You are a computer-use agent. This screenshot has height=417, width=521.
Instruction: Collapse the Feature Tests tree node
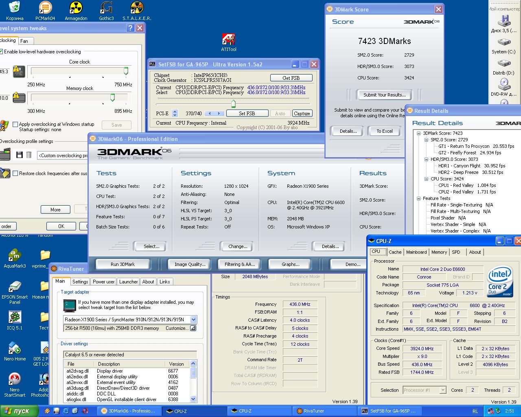(418, 198)
